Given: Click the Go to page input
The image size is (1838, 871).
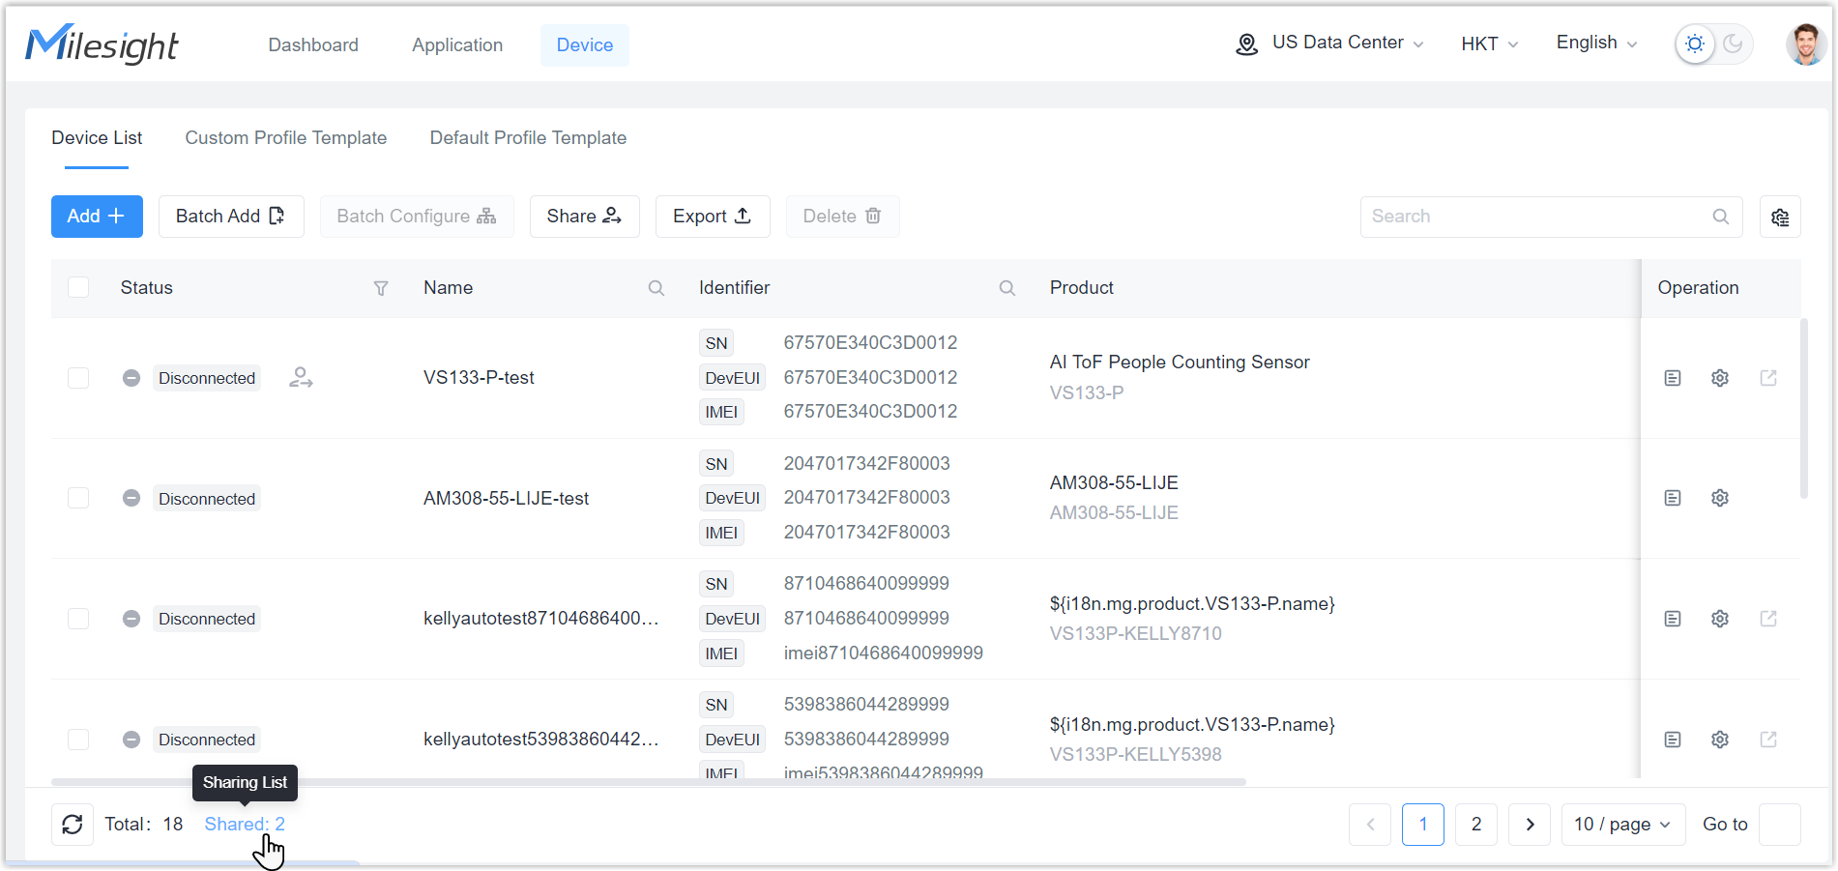Looking at the screenshot, I should 1780,825.
